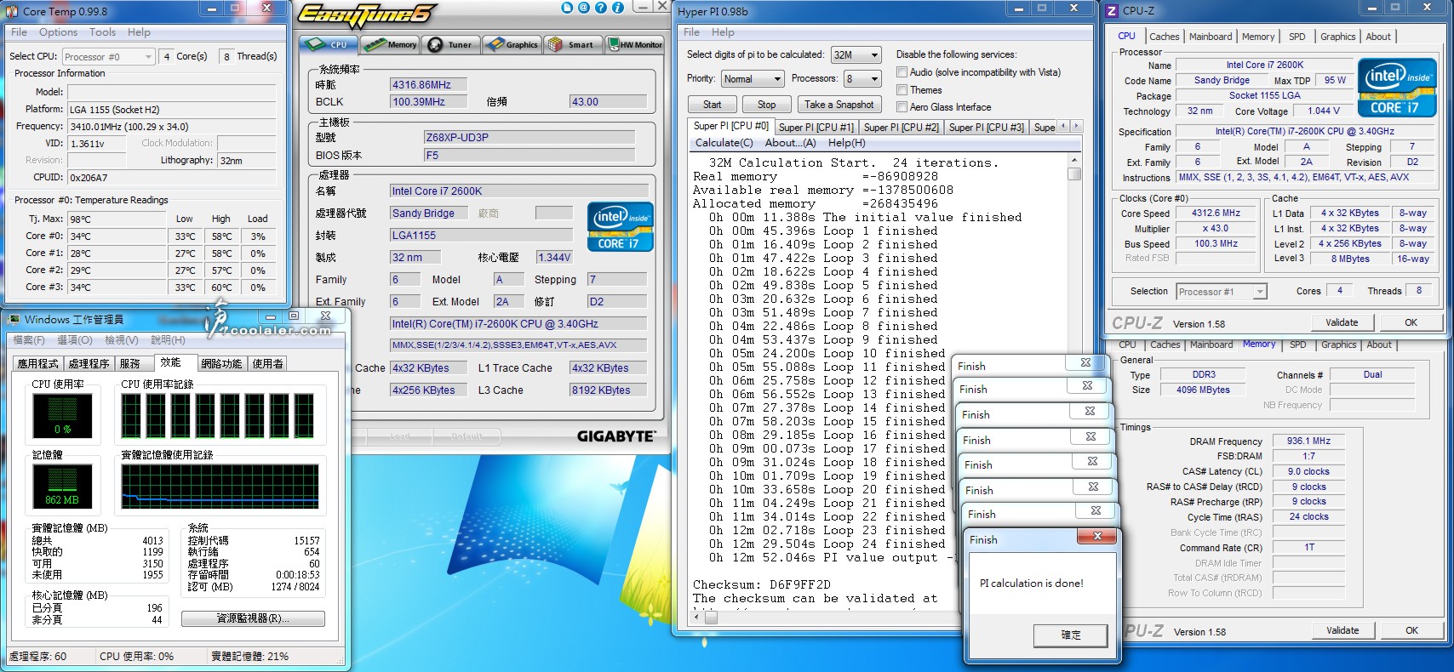
Task: Open the question mark help icon in EasyTune6
Action: click(601, 8)
